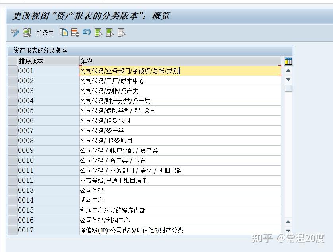Click the Delete entry icon
The image size is (333, 252).
click(74, 33)
